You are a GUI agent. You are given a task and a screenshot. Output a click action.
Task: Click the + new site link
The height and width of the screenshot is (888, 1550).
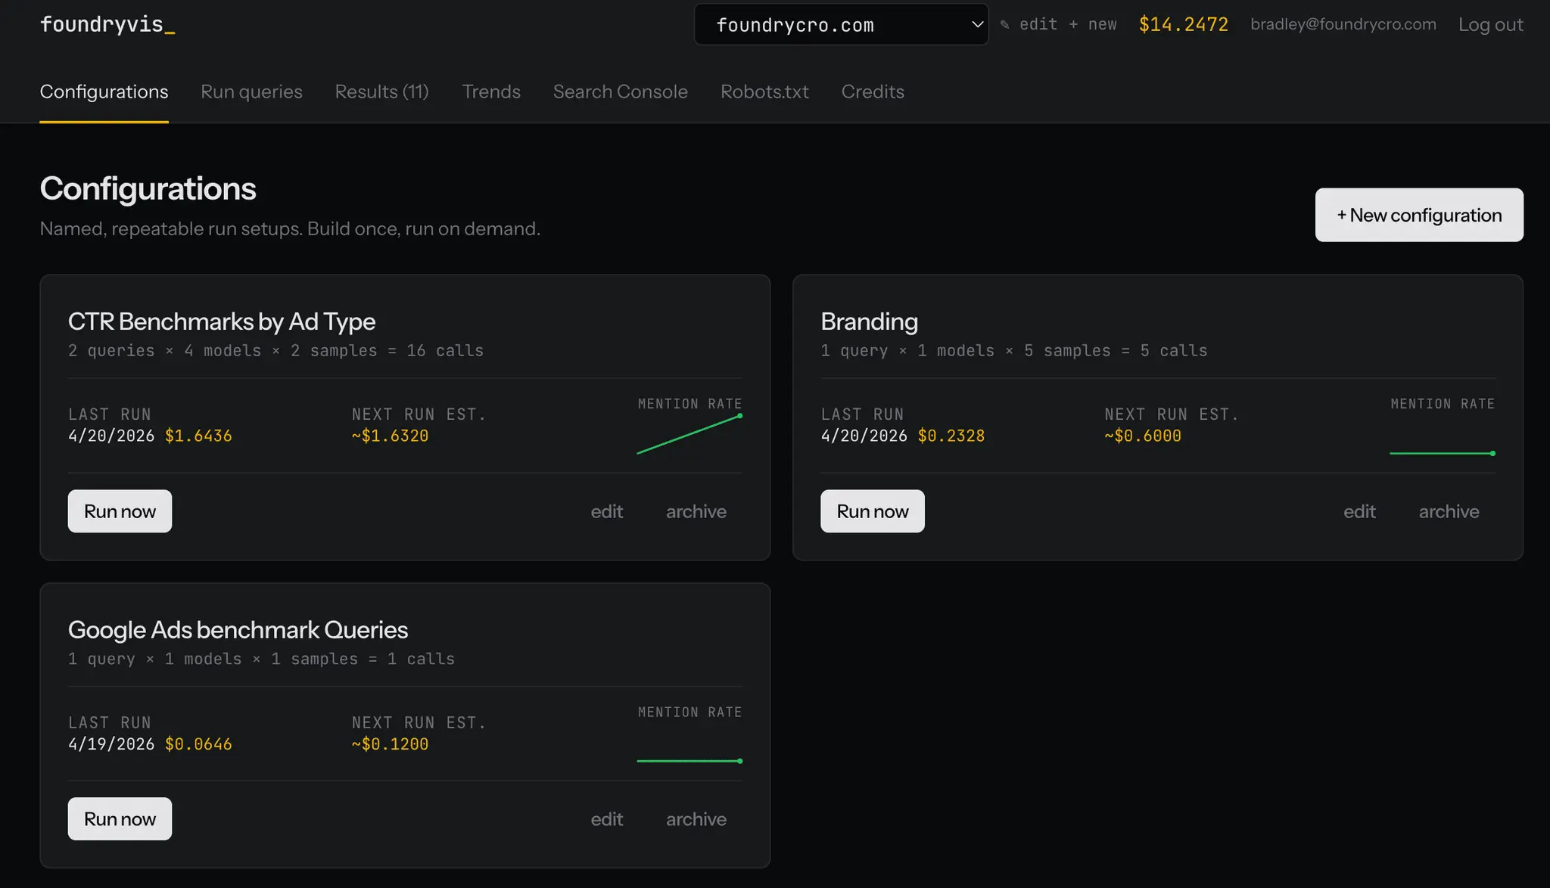tap(1093, 24)
